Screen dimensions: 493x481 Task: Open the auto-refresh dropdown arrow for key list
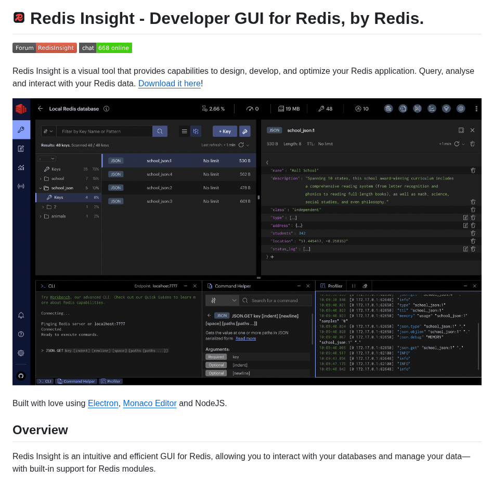248,145
